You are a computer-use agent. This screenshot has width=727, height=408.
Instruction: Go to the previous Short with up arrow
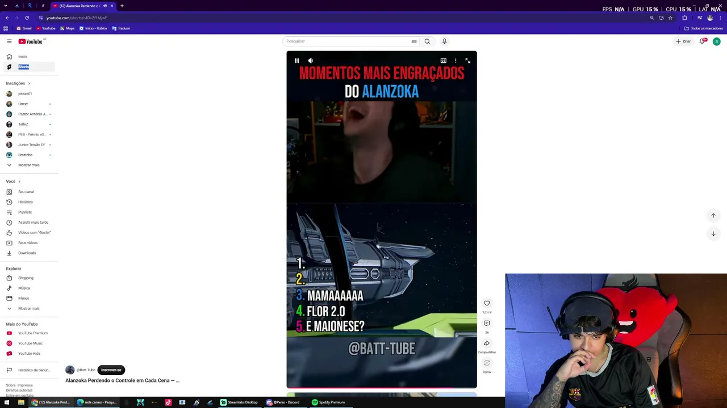(x=713, y=215)
